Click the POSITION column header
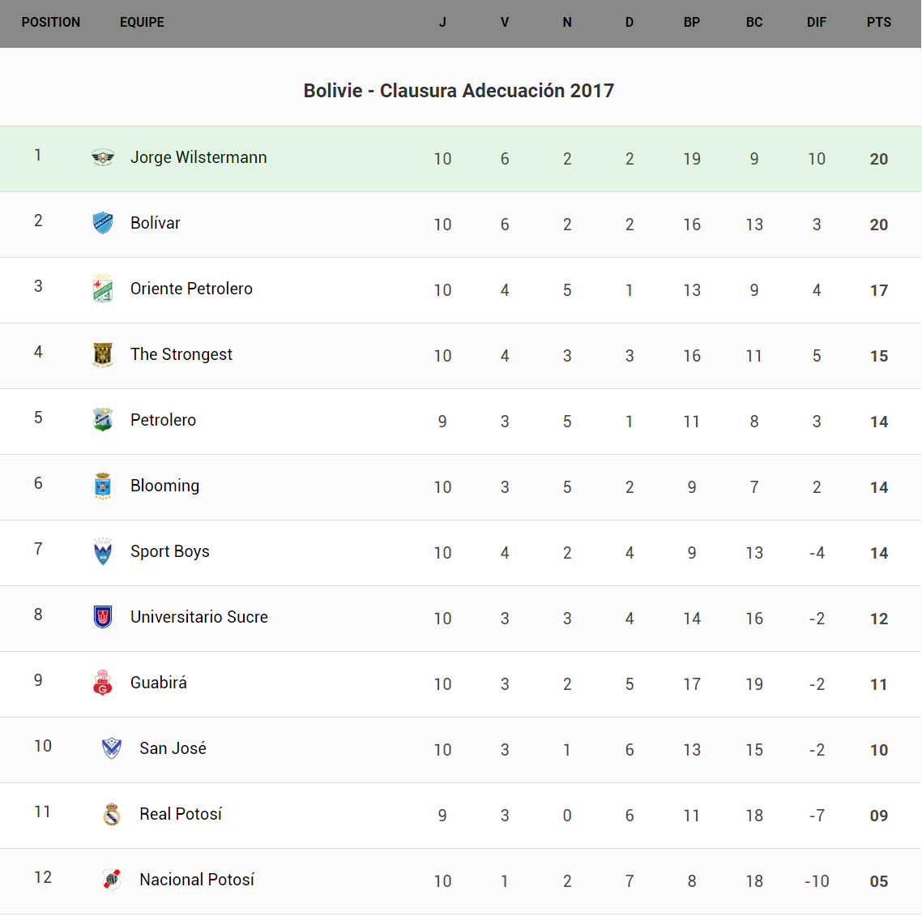 [x=51, y=23]
